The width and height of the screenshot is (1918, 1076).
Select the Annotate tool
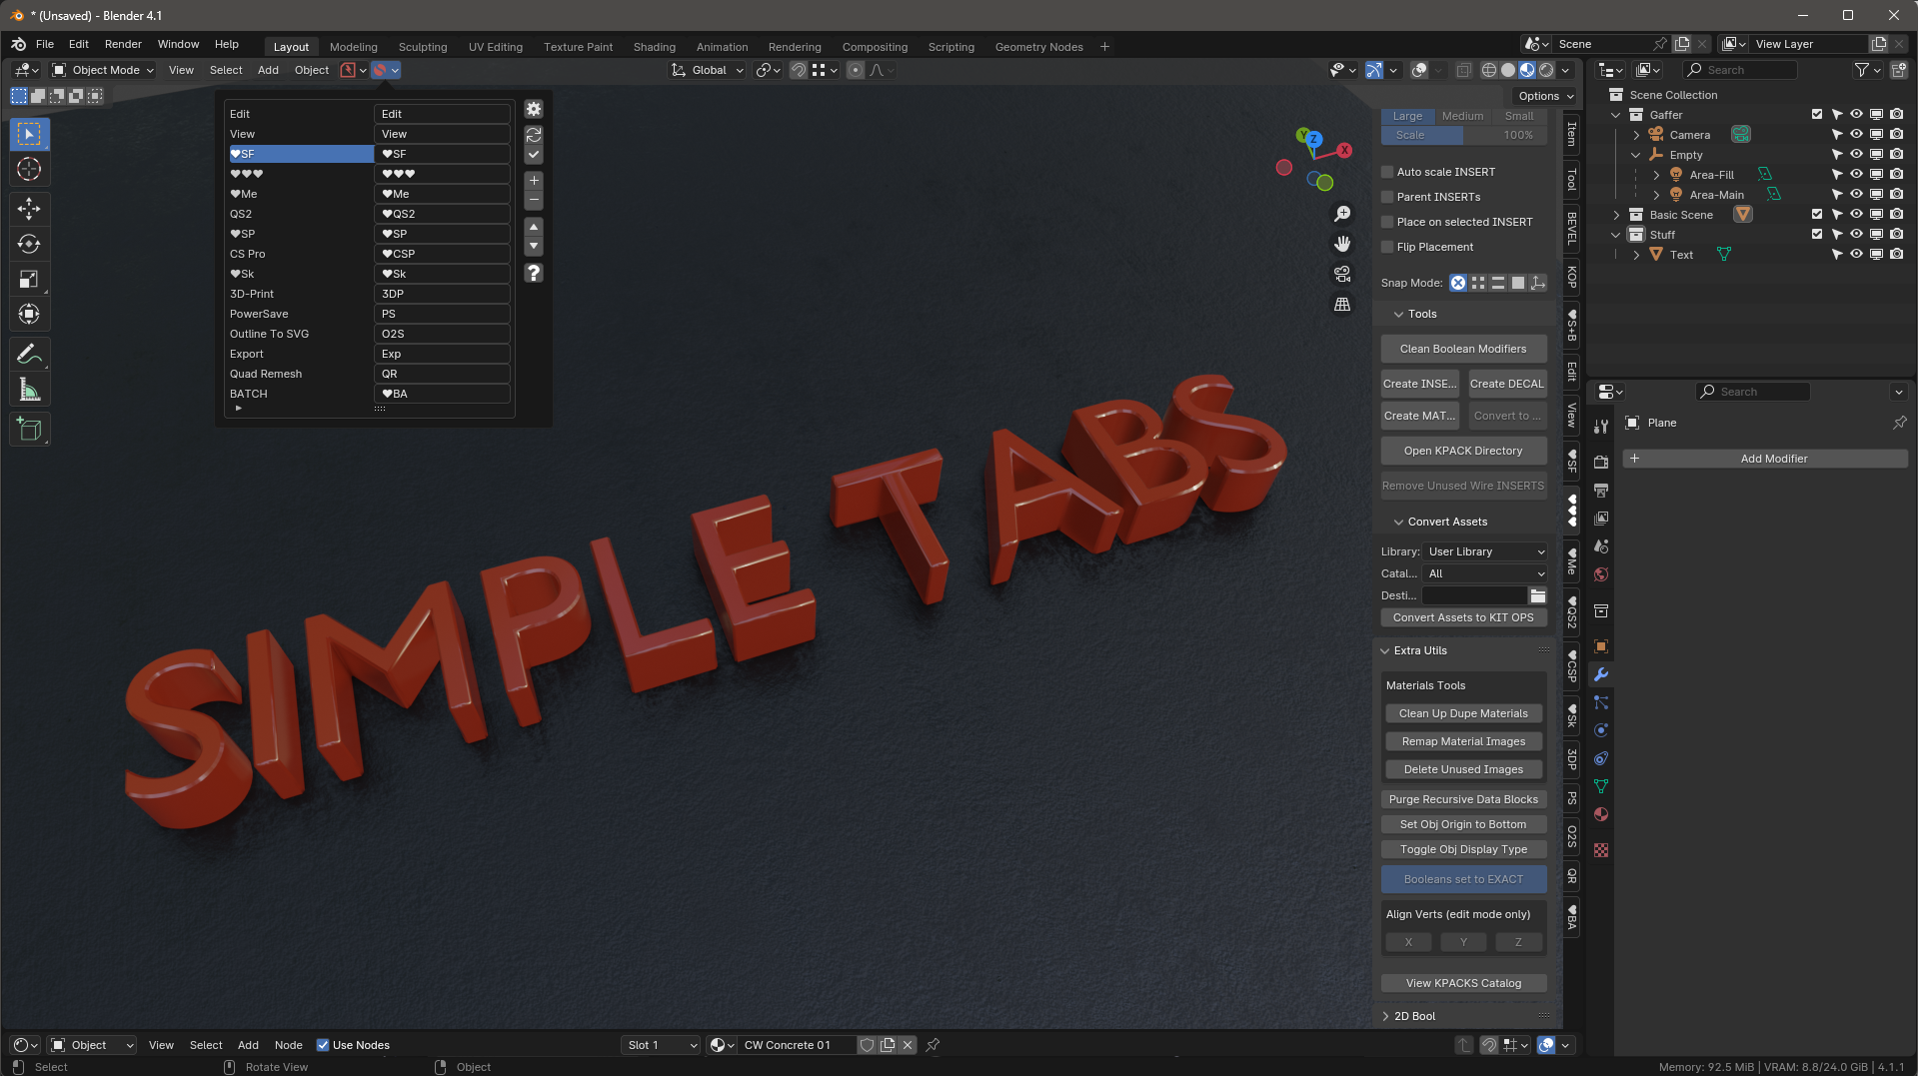point(29,354)
